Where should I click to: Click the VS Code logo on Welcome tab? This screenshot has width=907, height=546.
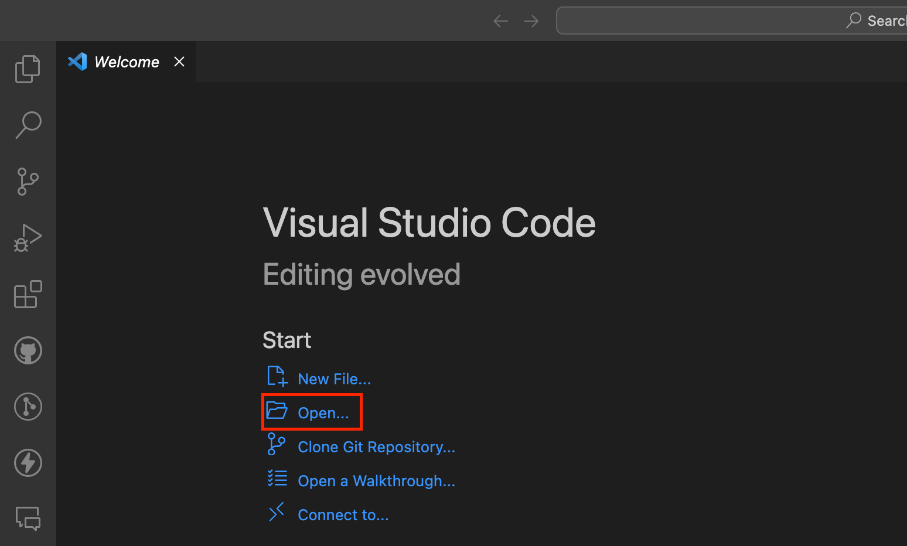click(x=77, y=62)
